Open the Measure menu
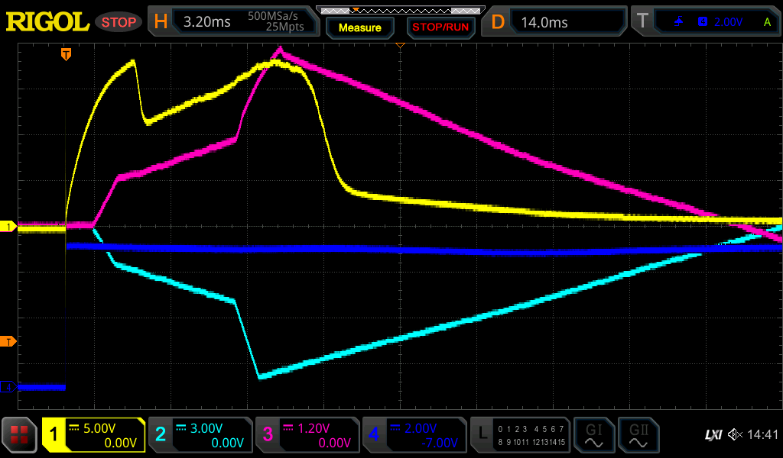The height and width of the screenshot is (458, 783). (359, 27)
